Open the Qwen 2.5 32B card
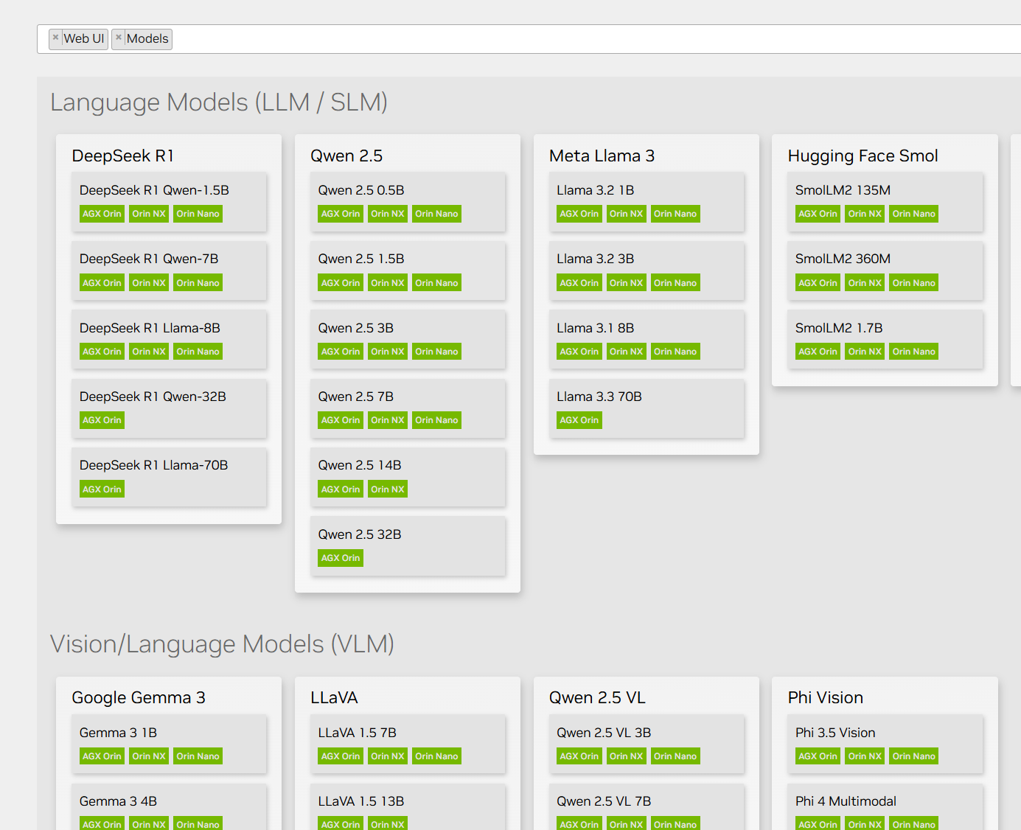The width and height of the screenshot is (1021, 830). [408, 546]
